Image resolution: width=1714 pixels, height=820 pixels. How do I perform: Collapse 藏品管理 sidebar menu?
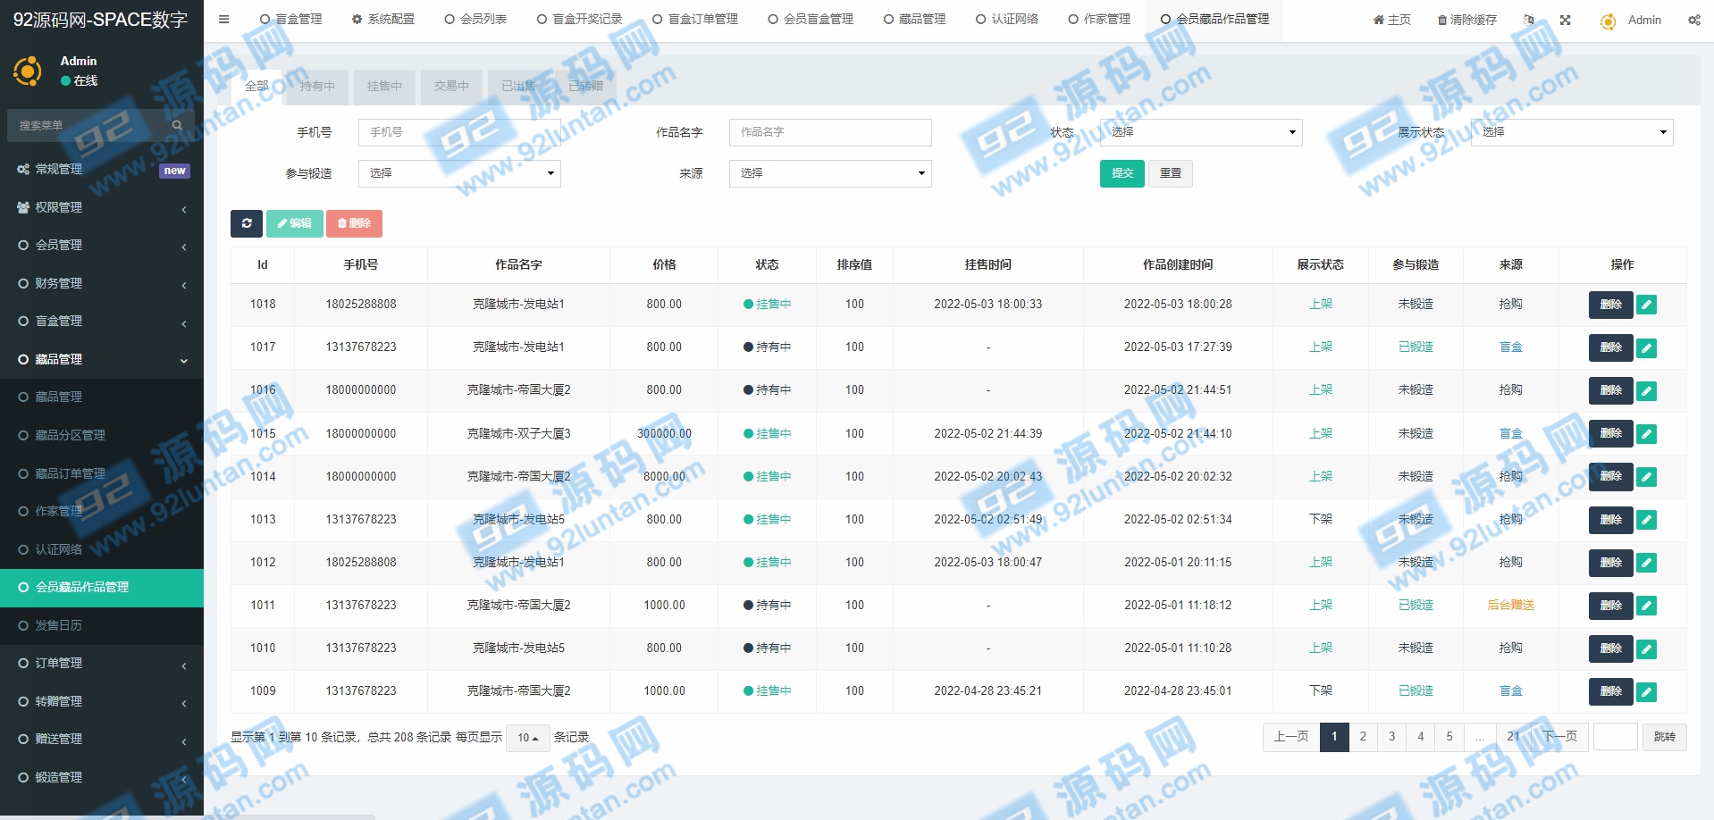tap(102, 359)
